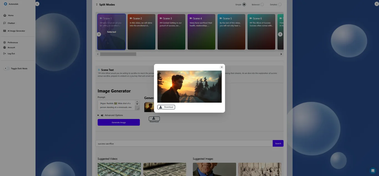Viewport: 379px width, 176px height.
Task: Open the chat widget icon
Action: point(373,170)
